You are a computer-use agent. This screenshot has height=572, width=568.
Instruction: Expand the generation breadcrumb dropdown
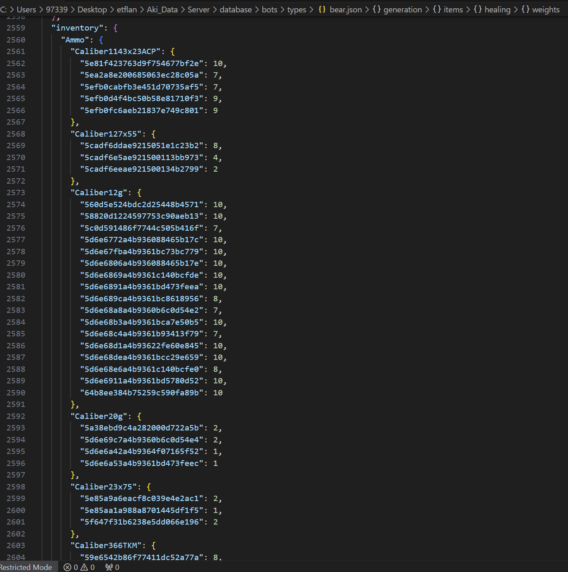click(x=403, y=9)
